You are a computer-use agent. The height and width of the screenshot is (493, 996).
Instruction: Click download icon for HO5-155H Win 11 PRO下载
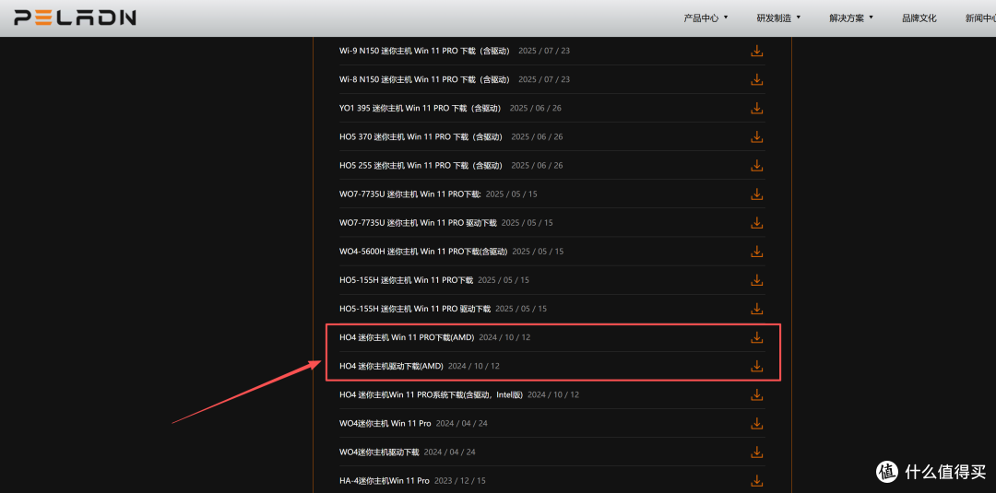[756, 280]
